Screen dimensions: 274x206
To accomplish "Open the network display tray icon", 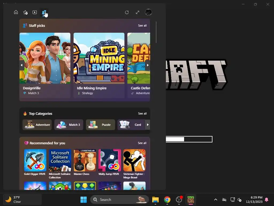I will (x=233, y=200).
